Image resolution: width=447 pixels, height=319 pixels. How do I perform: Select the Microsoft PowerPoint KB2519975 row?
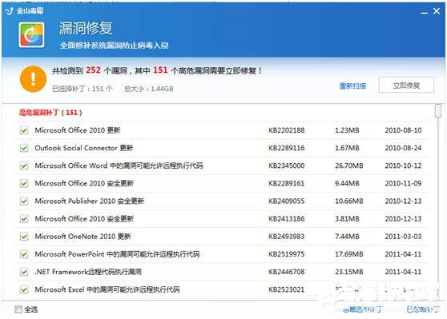click(x=222, y=254)
